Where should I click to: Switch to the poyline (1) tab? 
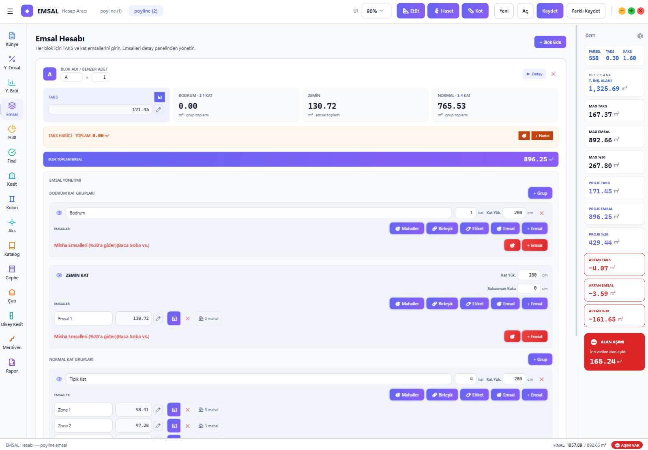[x=111, y=11]
